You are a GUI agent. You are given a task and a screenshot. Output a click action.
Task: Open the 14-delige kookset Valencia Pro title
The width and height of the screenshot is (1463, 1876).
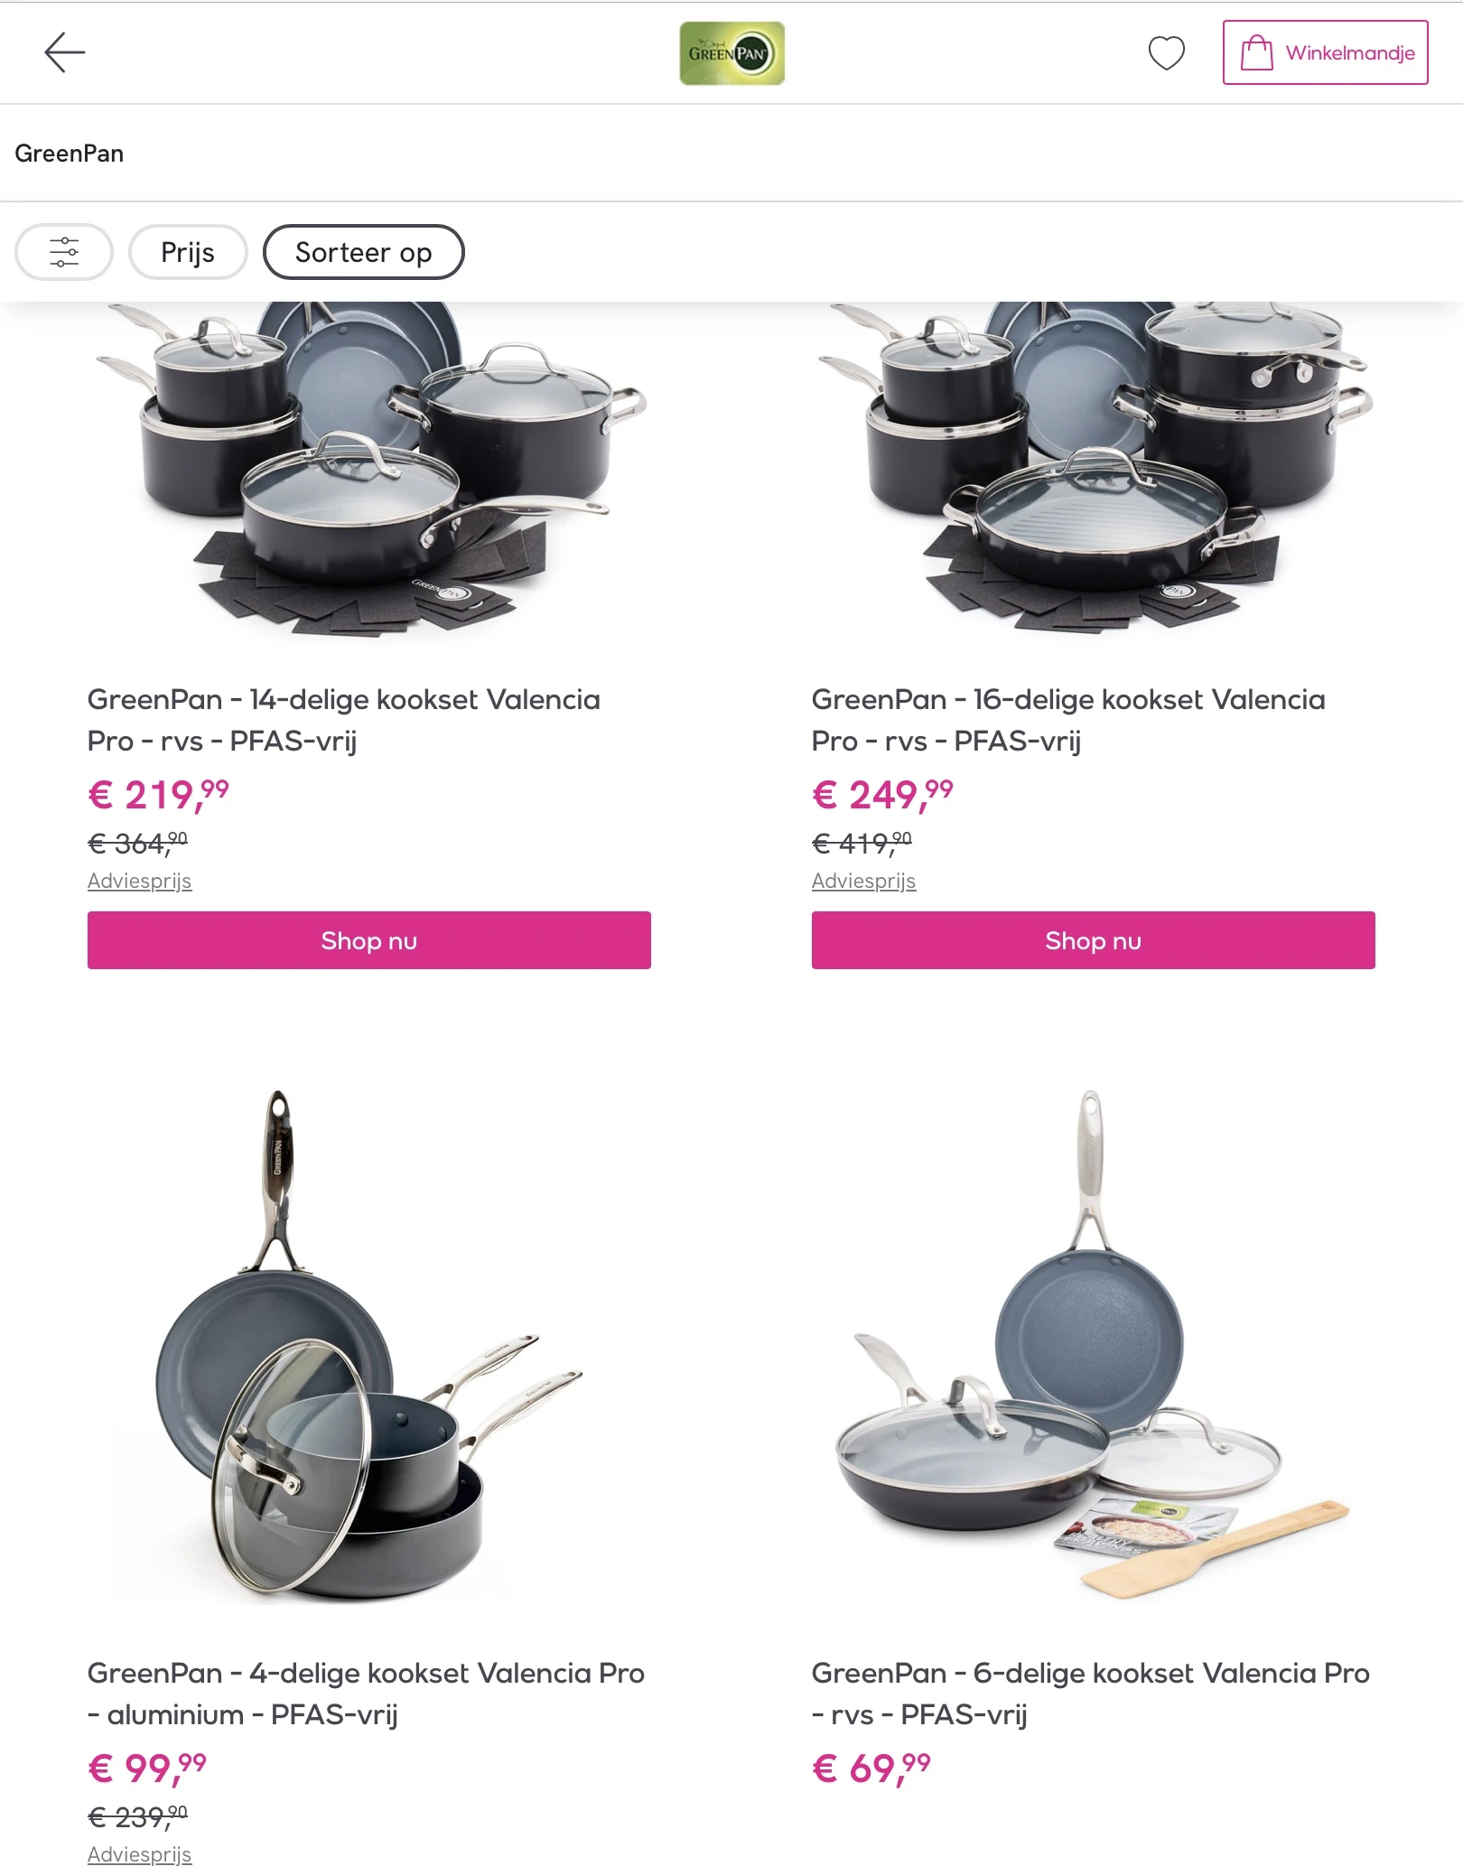click(x=343, y=720)
